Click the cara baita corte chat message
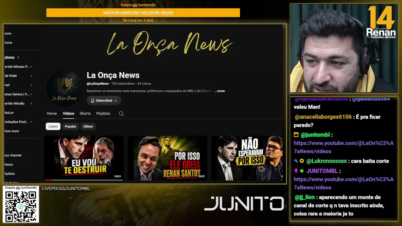The width and height of the screenshot is (402, 226). 370,161
